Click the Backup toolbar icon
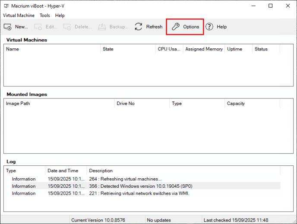Screen dimensions: 297x224 click(x=102, y=27)
